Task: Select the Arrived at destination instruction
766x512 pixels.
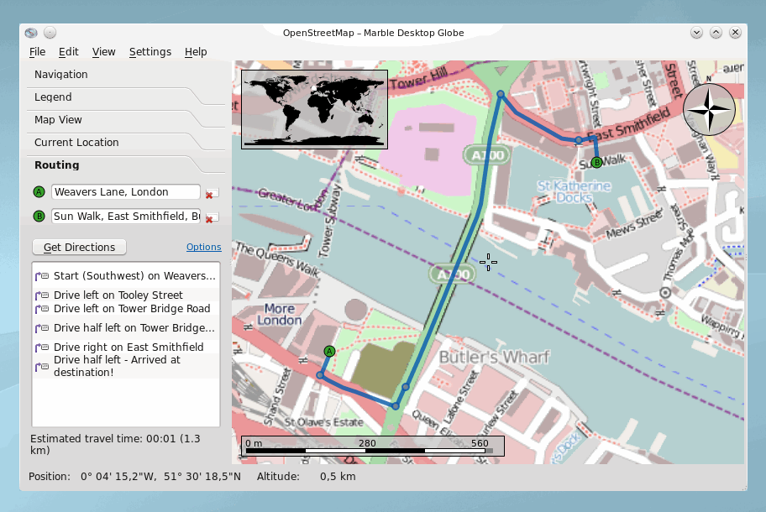Action: pyautogui.click(x=126, y=366)
